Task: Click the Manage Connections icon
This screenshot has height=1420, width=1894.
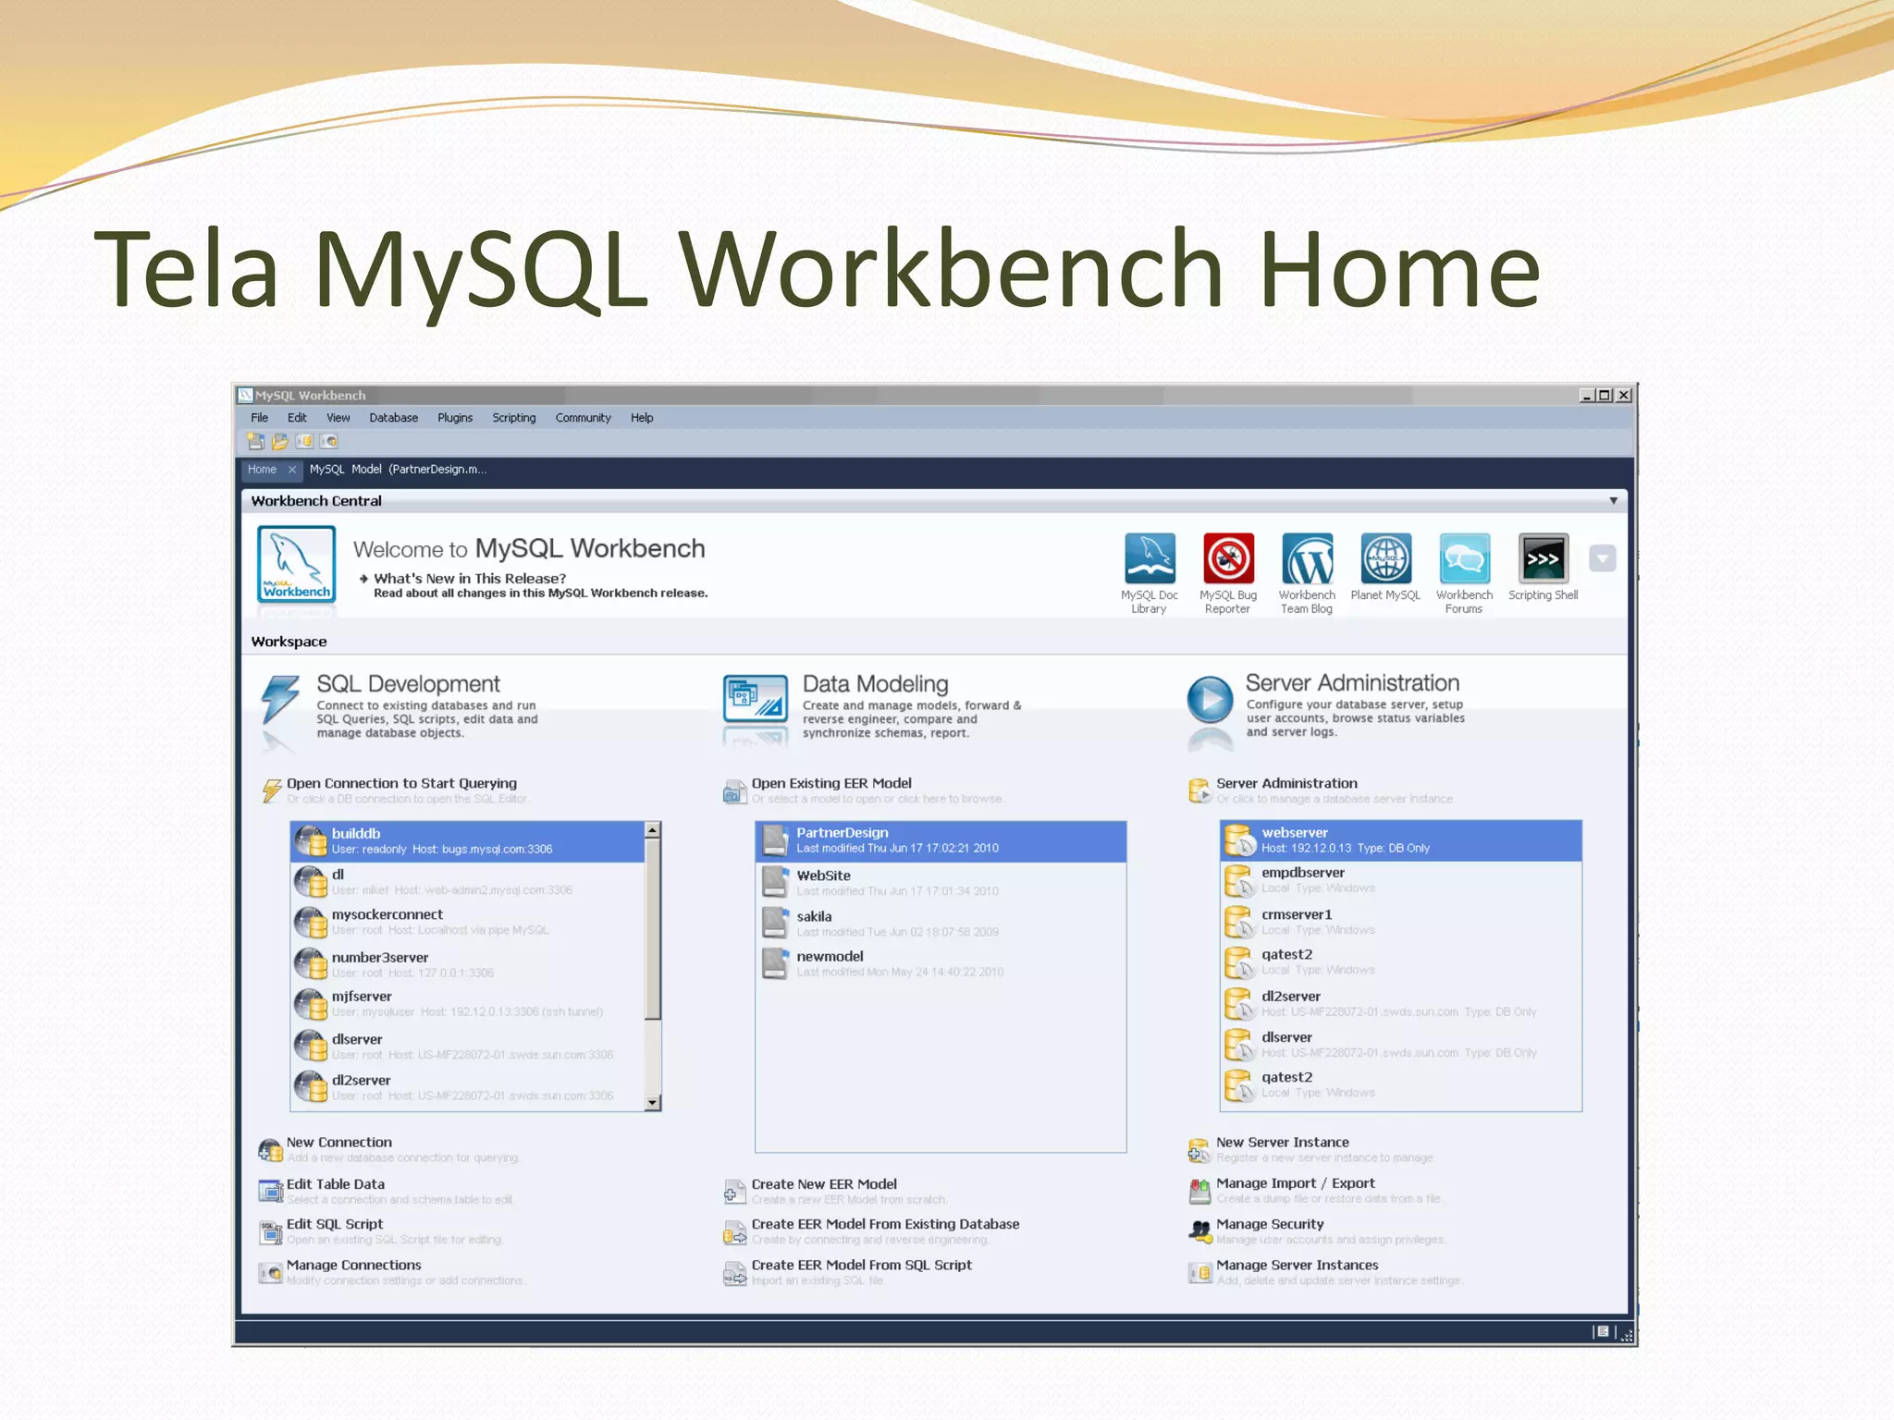Action: pos(270,1273)
